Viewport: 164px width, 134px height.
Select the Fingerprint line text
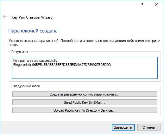click(x=62, y=65)
